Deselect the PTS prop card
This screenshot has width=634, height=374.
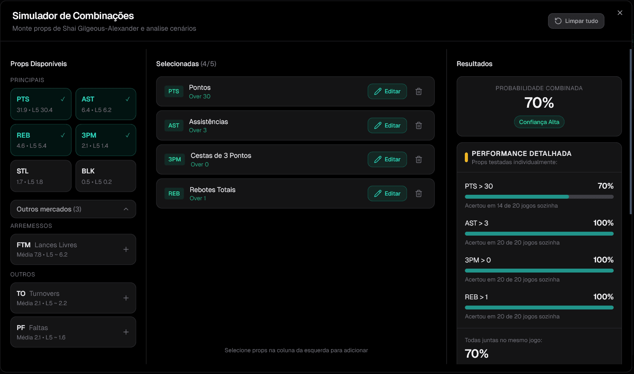(41, 104)
